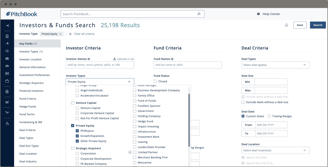Select the Trailing Ranges radio button
The image size is (328, 167).
[x=269, y=116]
